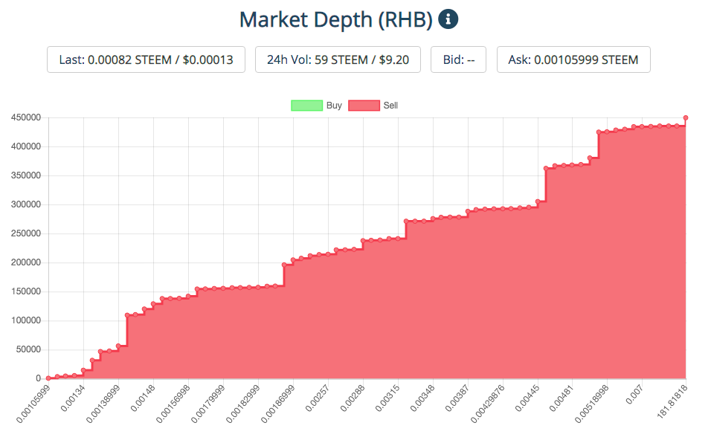Image resolution: width=711 pixels, height=443 pixels.
Task: Click the 24h Vol box
Action: 338,59
